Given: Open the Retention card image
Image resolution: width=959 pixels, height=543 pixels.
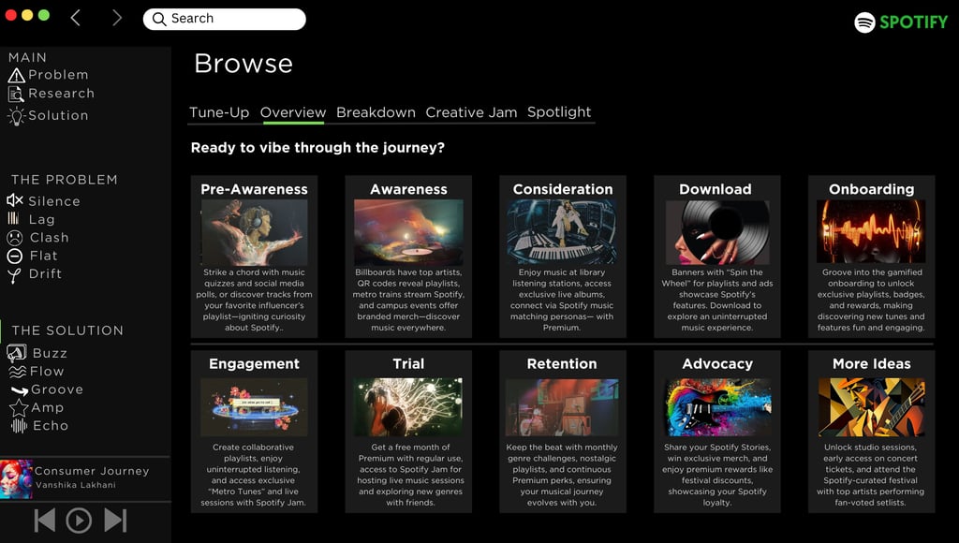Looking at the screenshot, I should (x=562, y=407).
